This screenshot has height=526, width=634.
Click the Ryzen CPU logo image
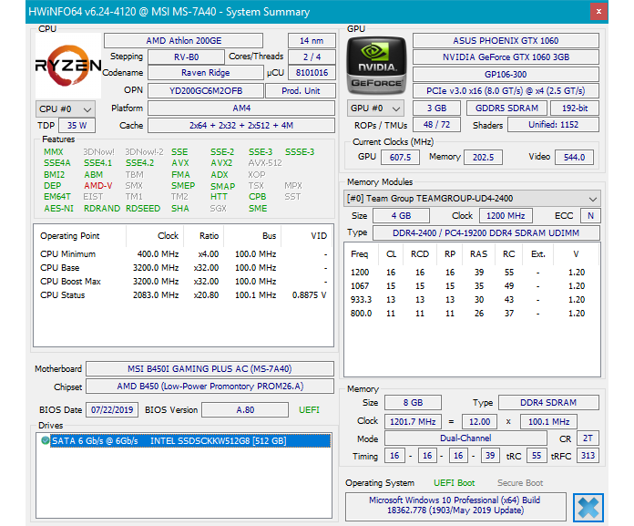click(x=68, y=66)
